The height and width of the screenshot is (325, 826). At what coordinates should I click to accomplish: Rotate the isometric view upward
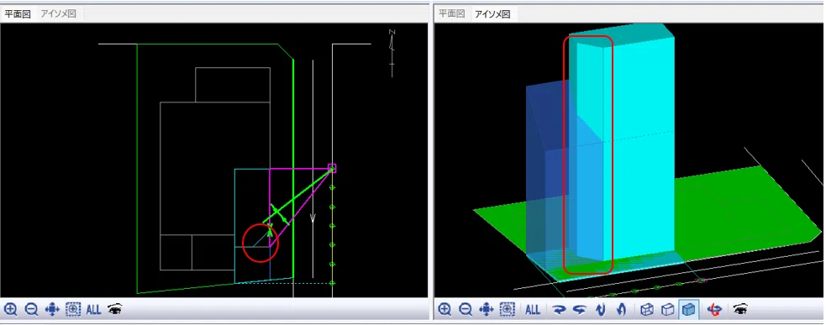621,310
